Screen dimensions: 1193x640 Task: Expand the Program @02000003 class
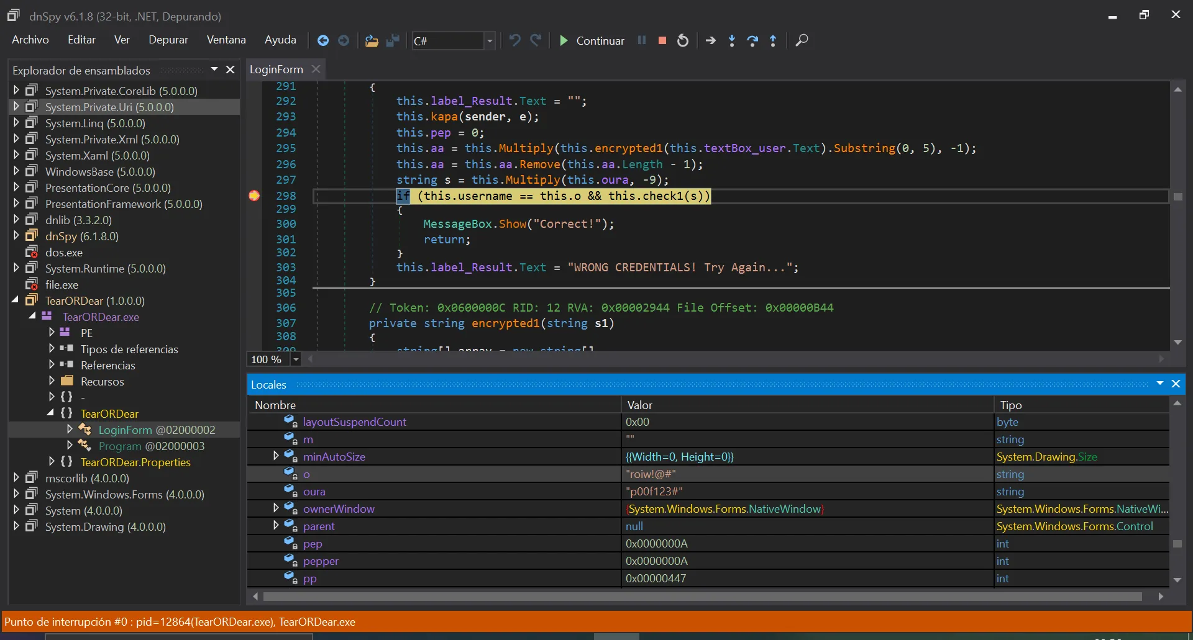click(x=70, y=446)
